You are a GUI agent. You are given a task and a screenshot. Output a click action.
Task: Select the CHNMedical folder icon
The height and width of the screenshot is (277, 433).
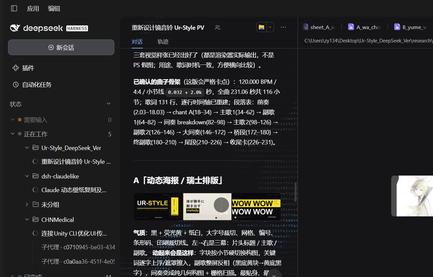[35, 220]
